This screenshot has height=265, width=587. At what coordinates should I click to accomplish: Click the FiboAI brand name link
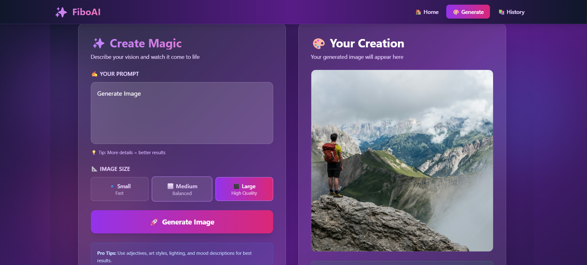(x=87, y=12)
